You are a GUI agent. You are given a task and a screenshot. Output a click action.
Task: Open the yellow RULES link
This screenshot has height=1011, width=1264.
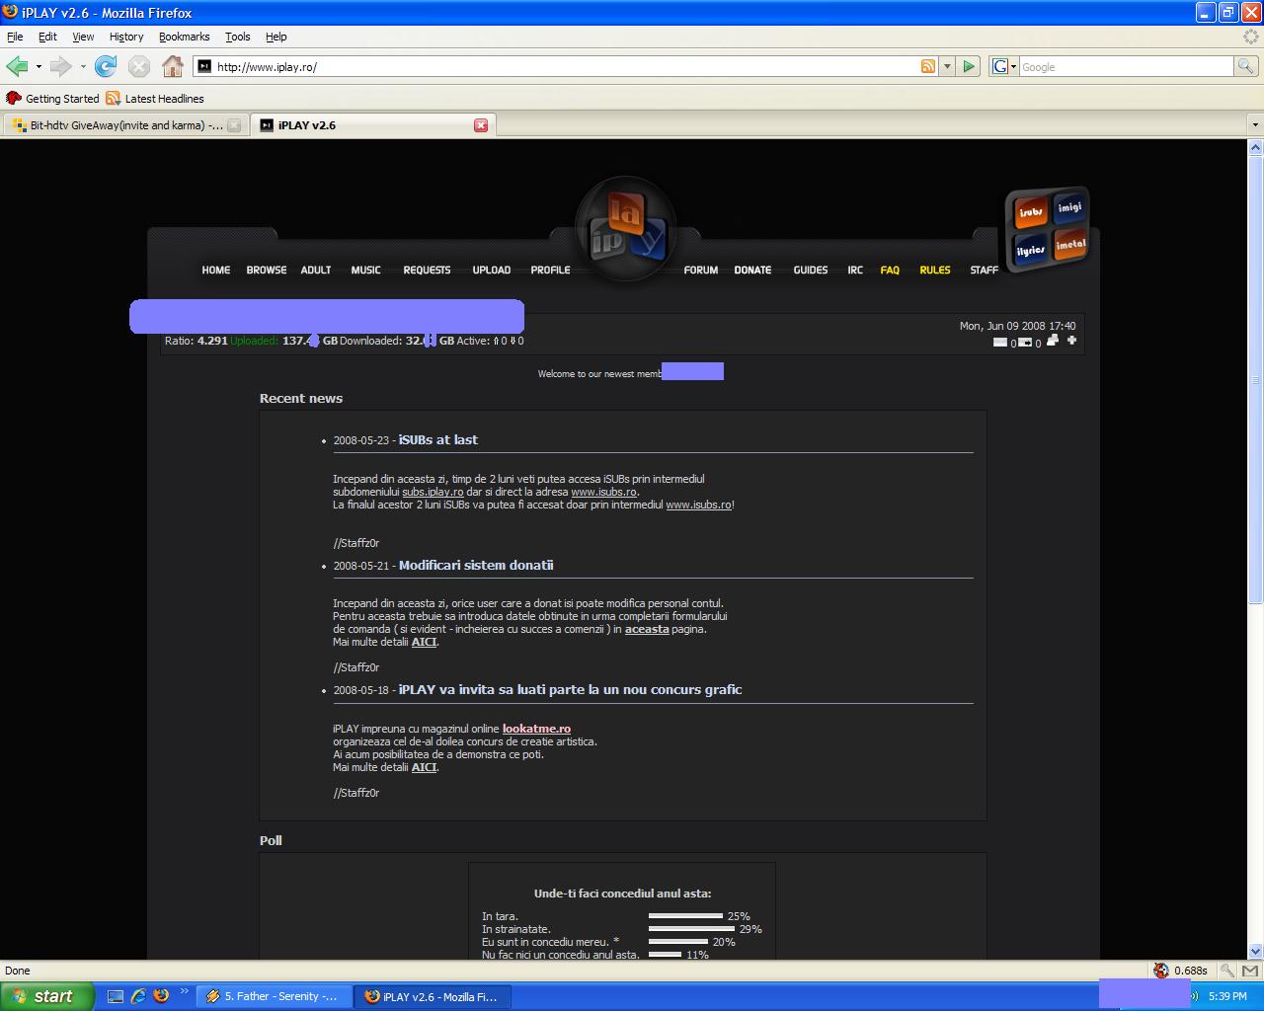tap(935, 270)
